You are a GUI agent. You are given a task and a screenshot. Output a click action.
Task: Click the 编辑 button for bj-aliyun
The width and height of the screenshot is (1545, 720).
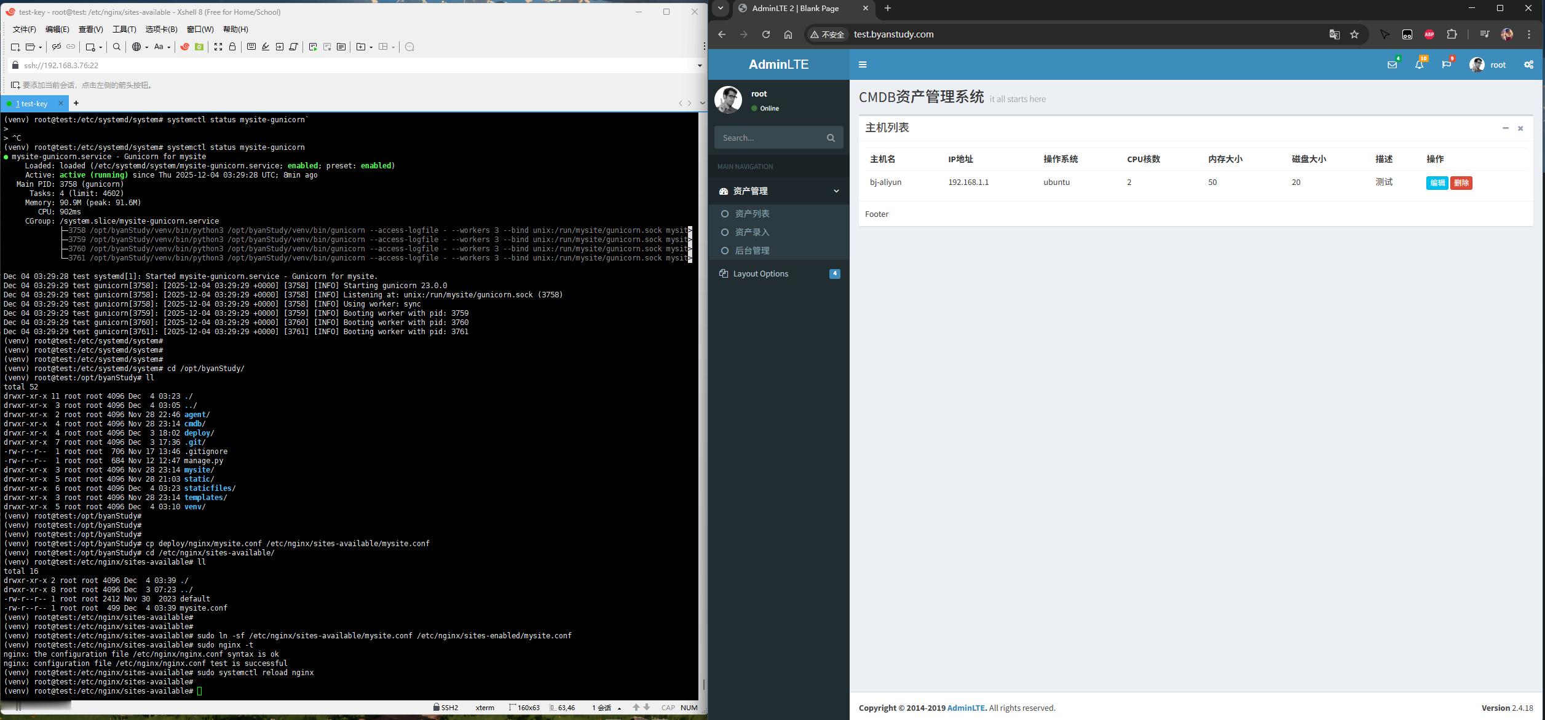tap(1437, 182)
